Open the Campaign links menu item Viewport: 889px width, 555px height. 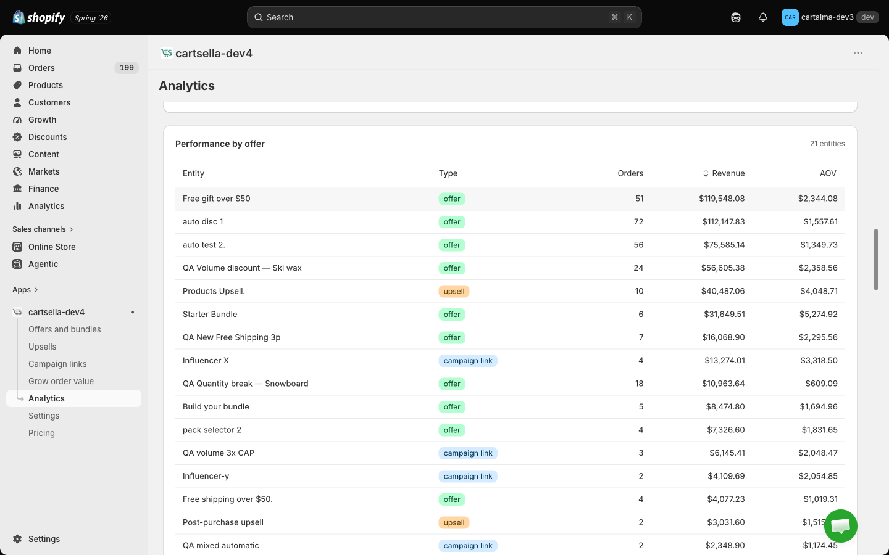click(57, 364)
